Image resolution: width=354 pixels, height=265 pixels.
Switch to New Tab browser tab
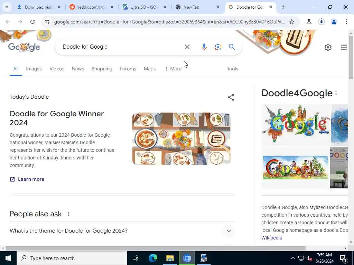coord(197,7)
